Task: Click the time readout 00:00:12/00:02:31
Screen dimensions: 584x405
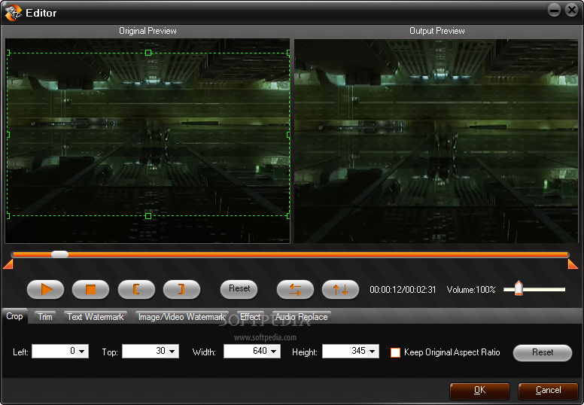Action: click(403, 290)
